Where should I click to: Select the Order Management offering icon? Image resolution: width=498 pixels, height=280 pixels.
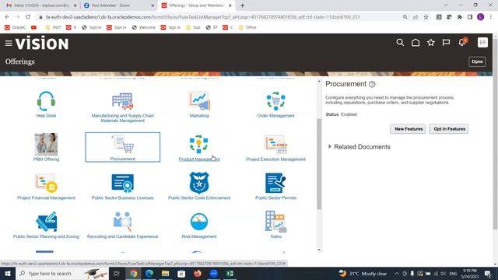tap(275, 101)
